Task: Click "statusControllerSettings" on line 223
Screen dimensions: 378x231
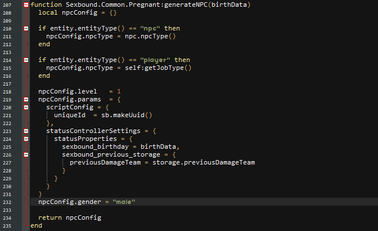Action: pyautogui.click(x=93, y=131)
